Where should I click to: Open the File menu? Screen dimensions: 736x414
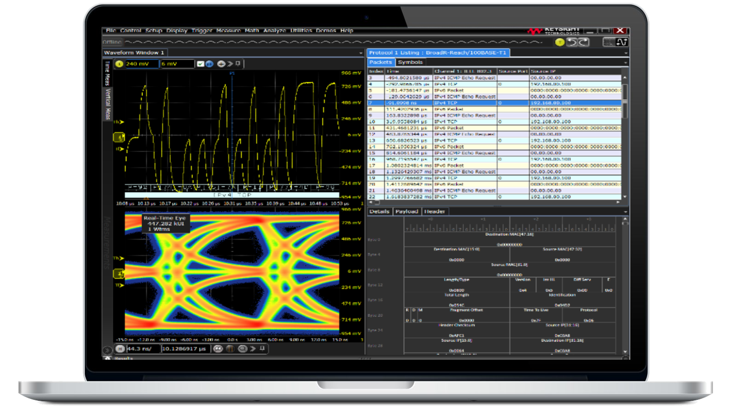coord(111,31)
